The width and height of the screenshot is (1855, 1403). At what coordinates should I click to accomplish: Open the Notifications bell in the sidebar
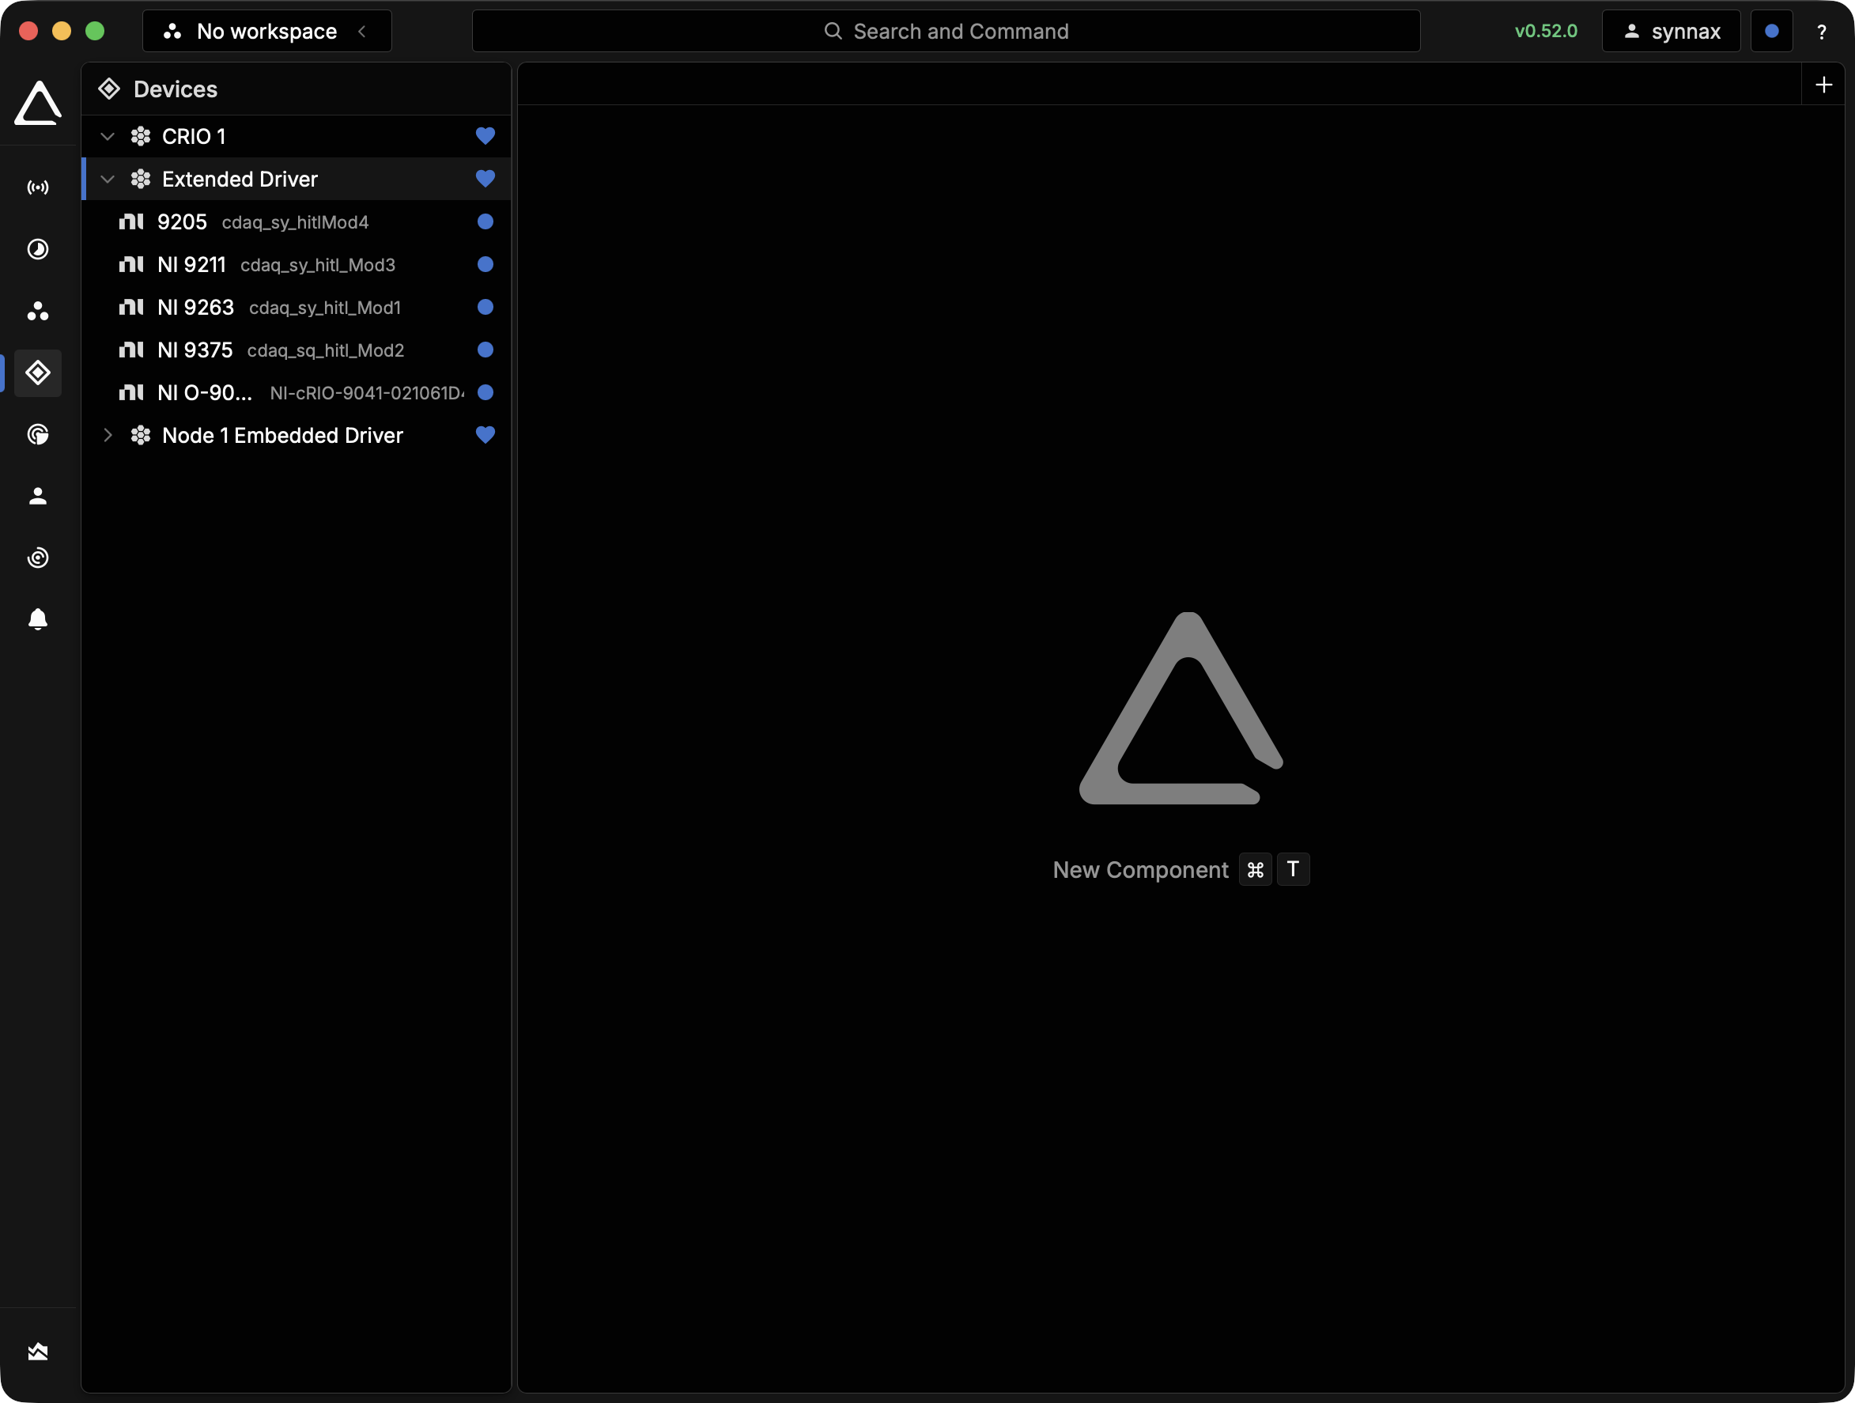38,619
